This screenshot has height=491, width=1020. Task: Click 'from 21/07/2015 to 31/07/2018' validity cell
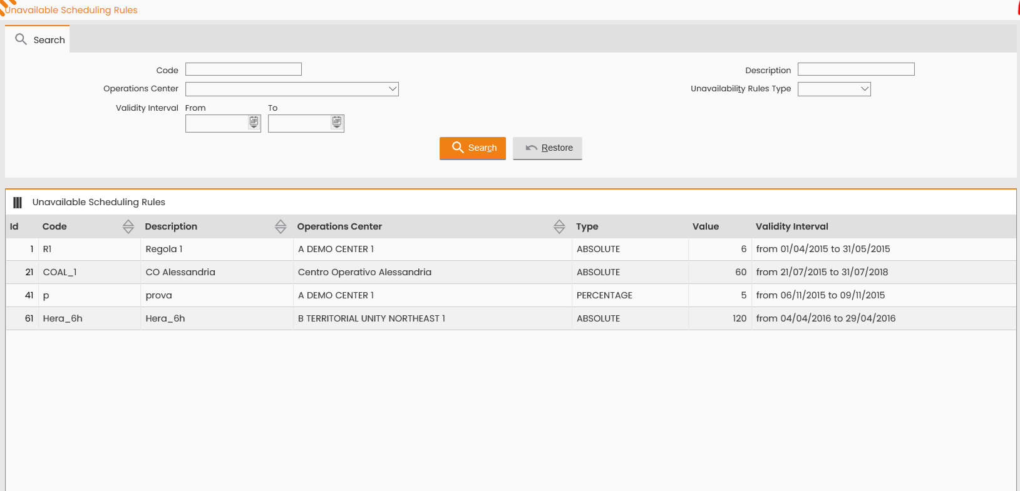click(883, 272)
